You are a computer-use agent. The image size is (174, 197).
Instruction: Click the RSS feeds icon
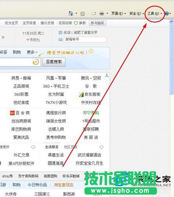[82, 13]
